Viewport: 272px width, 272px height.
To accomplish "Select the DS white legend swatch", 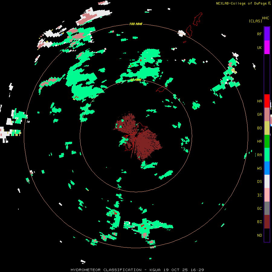I will 267,181.
